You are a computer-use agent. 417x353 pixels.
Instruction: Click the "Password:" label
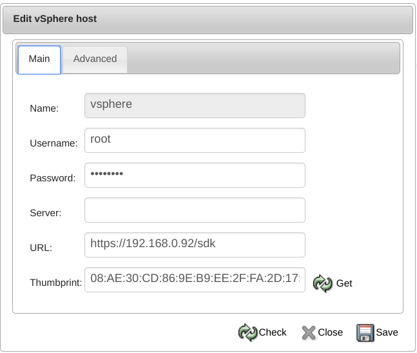(53, 178)
